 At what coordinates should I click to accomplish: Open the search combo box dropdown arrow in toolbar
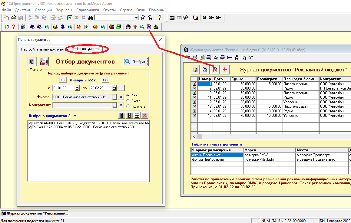(136, 18)
